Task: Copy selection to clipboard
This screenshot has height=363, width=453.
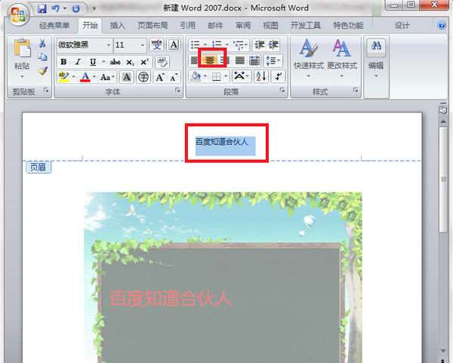Action: click(x=42, y=57)
